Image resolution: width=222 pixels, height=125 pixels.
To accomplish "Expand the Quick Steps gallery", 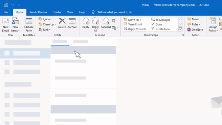I will point(180,29).
